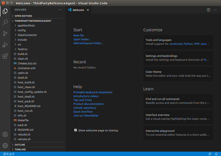The height and width of the screenshot is (156, 221).
Task: Select the Welcome editor tab
Action: [x=78, y=10]
